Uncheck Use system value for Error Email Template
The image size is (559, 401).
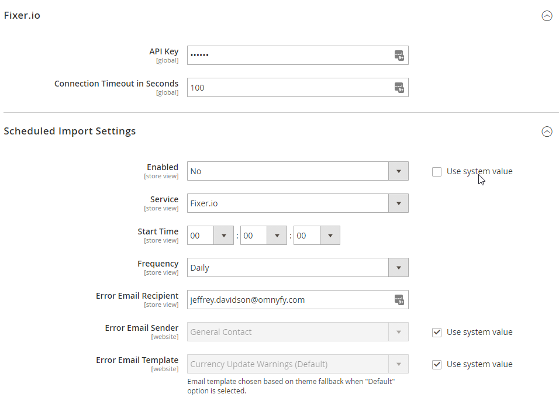click(x=437, y=364)
